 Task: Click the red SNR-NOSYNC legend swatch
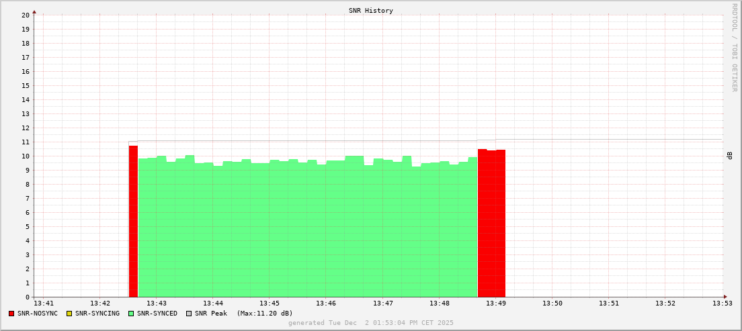coord(11,314)
